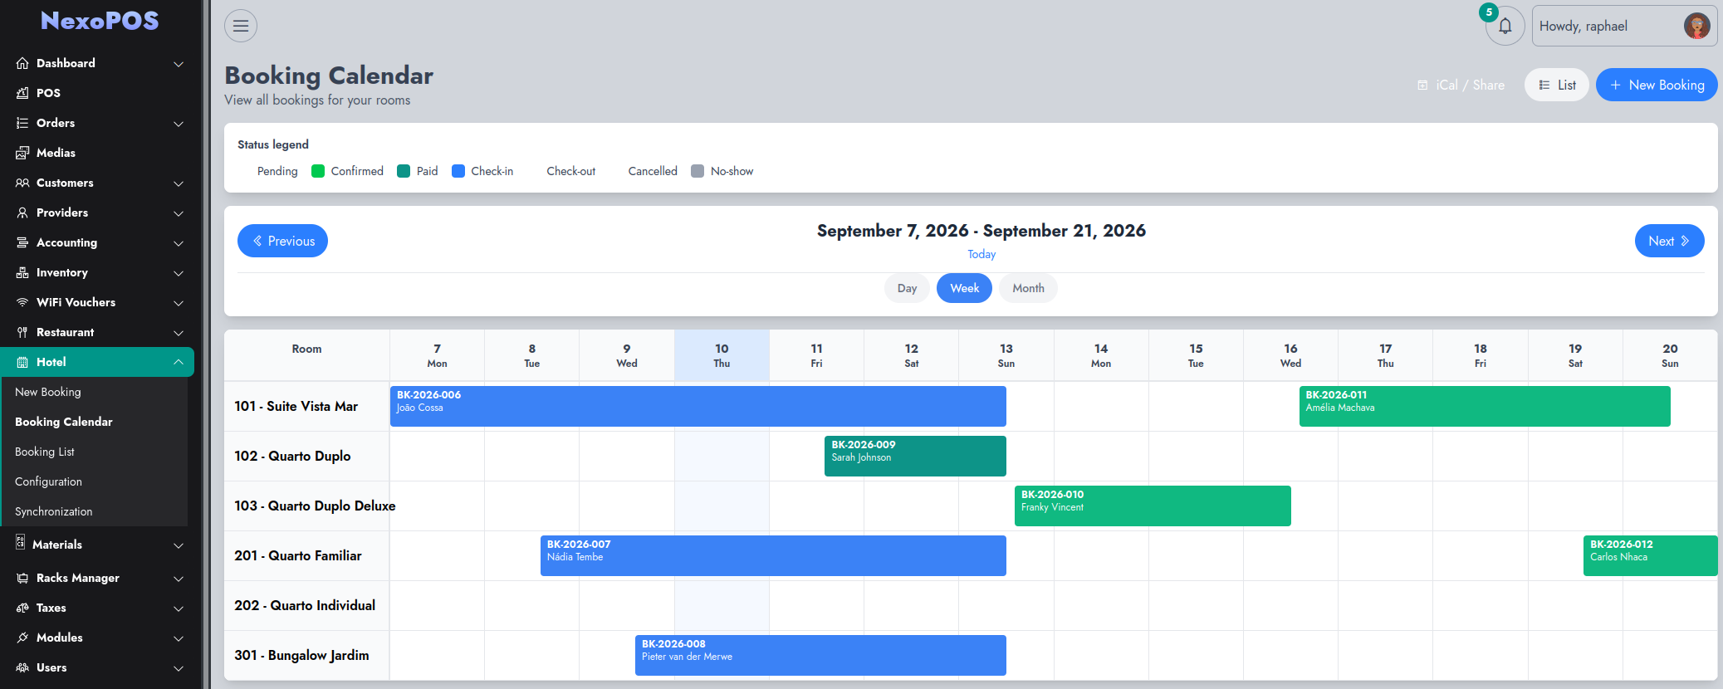Click the notification count badge showing 5

point(1489,12)
